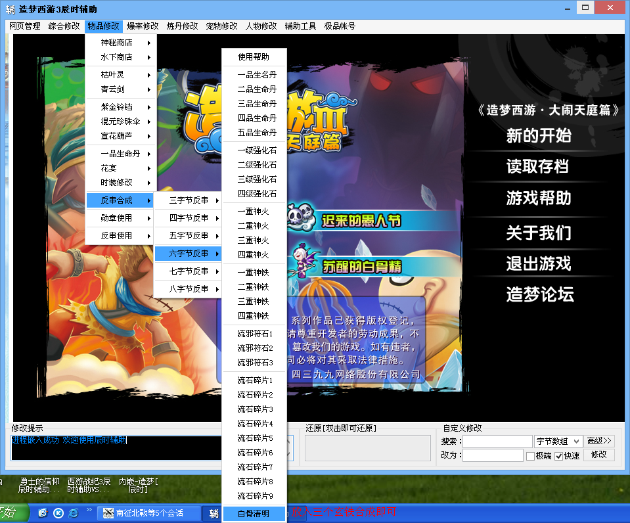
Task: Select 流石碎片5 menu entry
Action: pyautogui.click(x=254, y=438)
